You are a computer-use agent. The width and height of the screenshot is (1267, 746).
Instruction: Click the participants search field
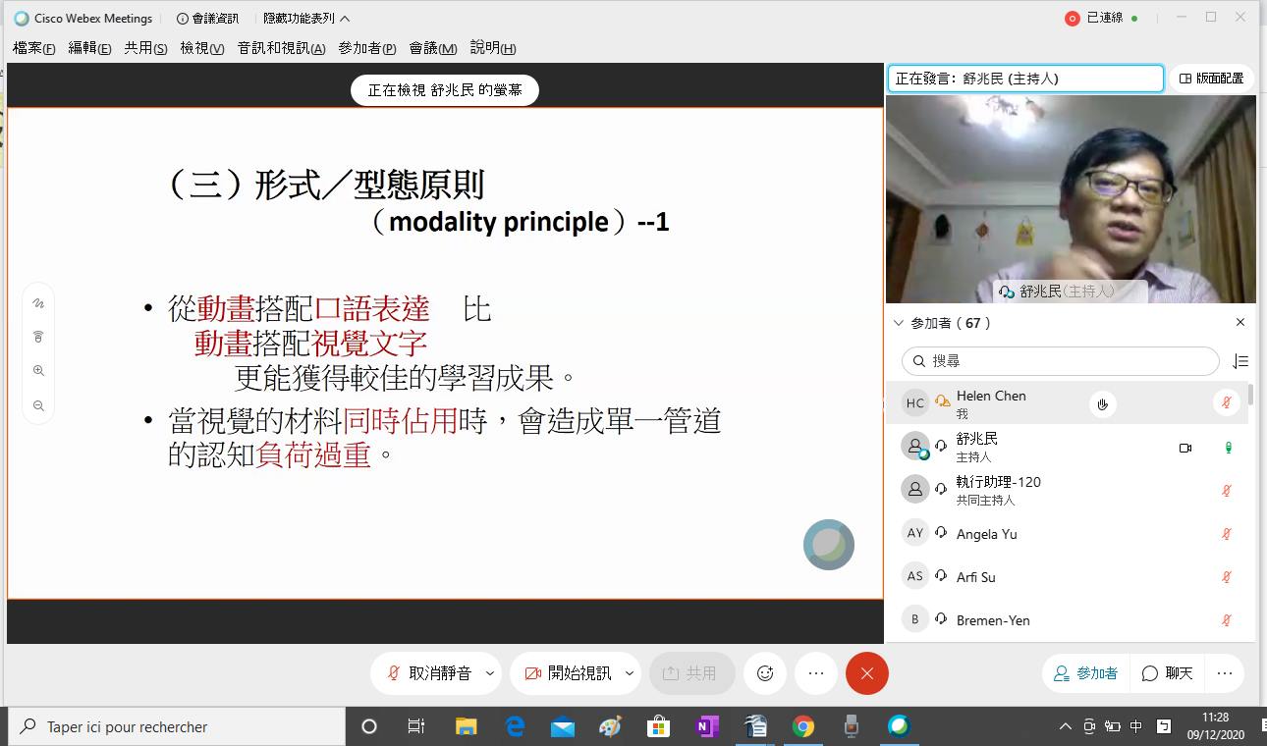click(x=1059, y=361)
